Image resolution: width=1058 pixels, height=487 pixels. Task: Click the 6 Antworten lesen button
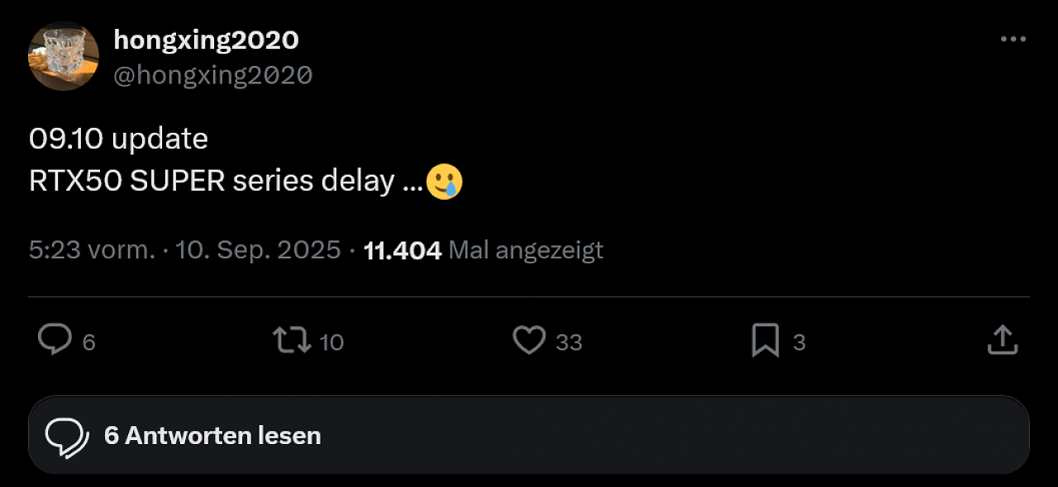pyautogui.click(x=529, y=435)
